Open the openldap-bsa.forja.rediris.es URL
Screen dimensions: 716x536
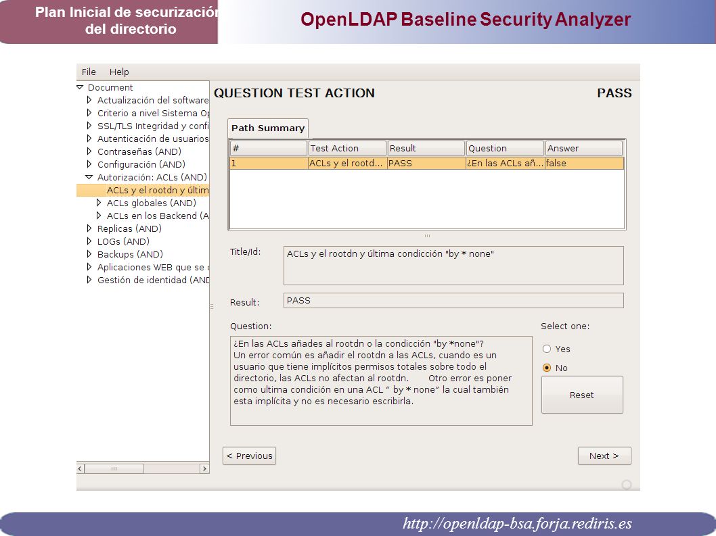click(x=517, y=523)
